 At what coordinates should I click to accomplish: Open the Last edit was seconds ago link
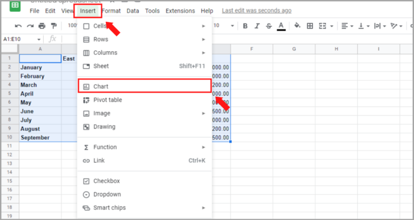(x=257, y=11)
